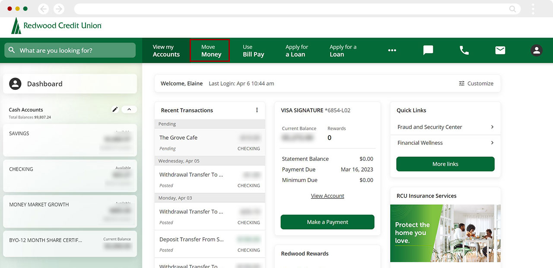This screenshot has width=553, height=268.
Task: Open the CHECKING account card
Action: point(70,176)
